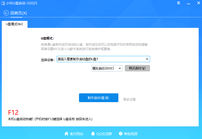The height and width of the screenshot is (139, 202).
Task: Open the 官方网站 link
Action: pyautogui.click(x=76, y=134)
